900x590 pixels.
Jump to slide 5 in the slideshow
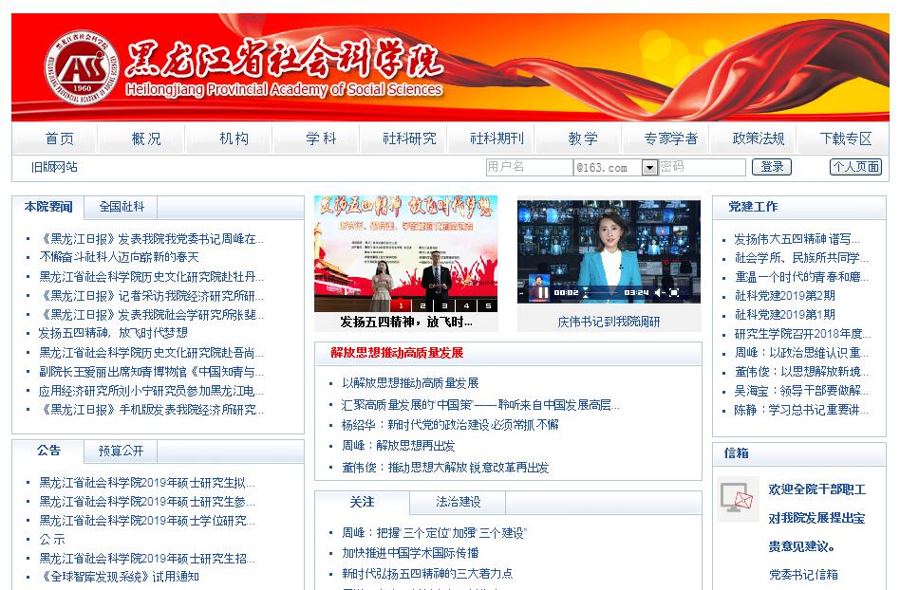pyautogui.click(x=488, y=305)
